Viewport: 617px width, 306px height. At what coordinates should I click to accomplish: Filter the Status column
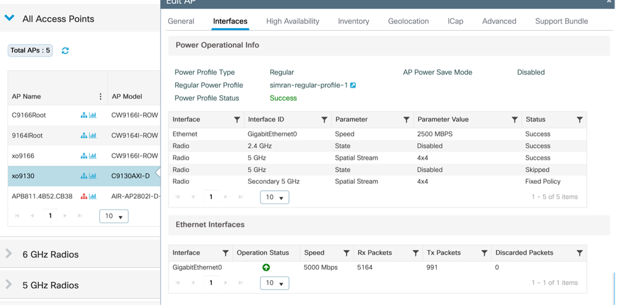coord(579,120)
